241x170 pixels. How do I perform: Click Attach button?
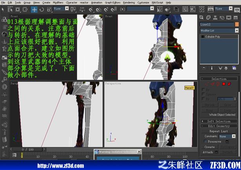pyautogui.click(x=208, y=152)
